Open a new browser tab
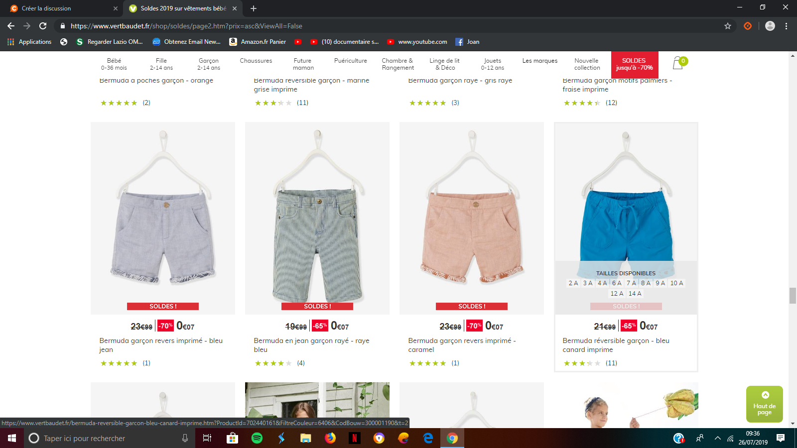This screenshot has width=797, height=448. tap(254, 8)
